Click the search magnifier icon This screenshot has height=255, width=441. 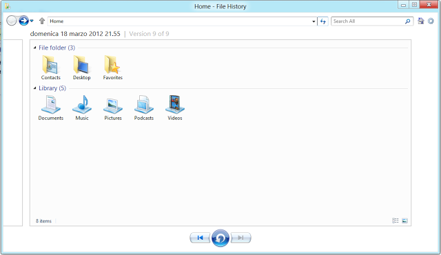point(407,21)
